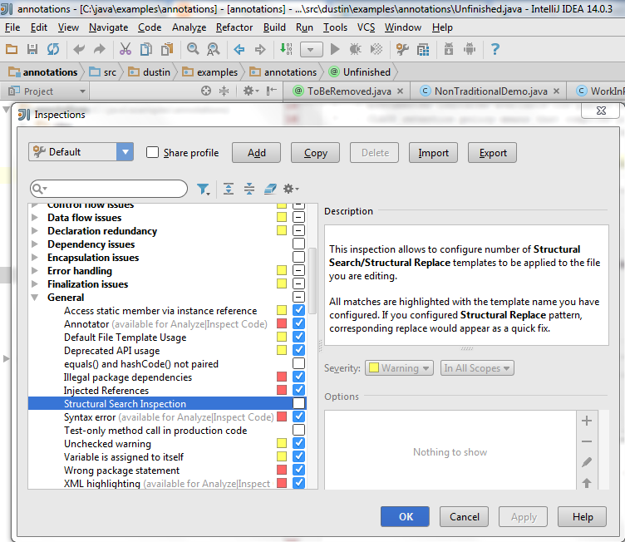The height and width of the screenshot is (542, 625).
Task: Click the Android SDK Manager icon
Action: 449,49
